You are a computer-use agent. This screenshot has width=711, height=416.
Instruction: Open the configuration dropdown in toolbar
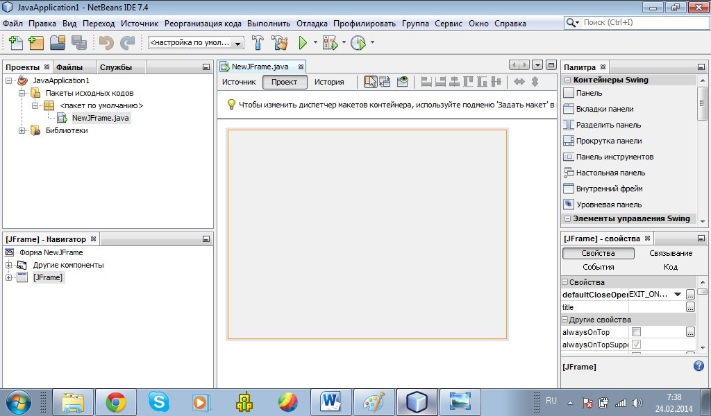coord(237,44)
